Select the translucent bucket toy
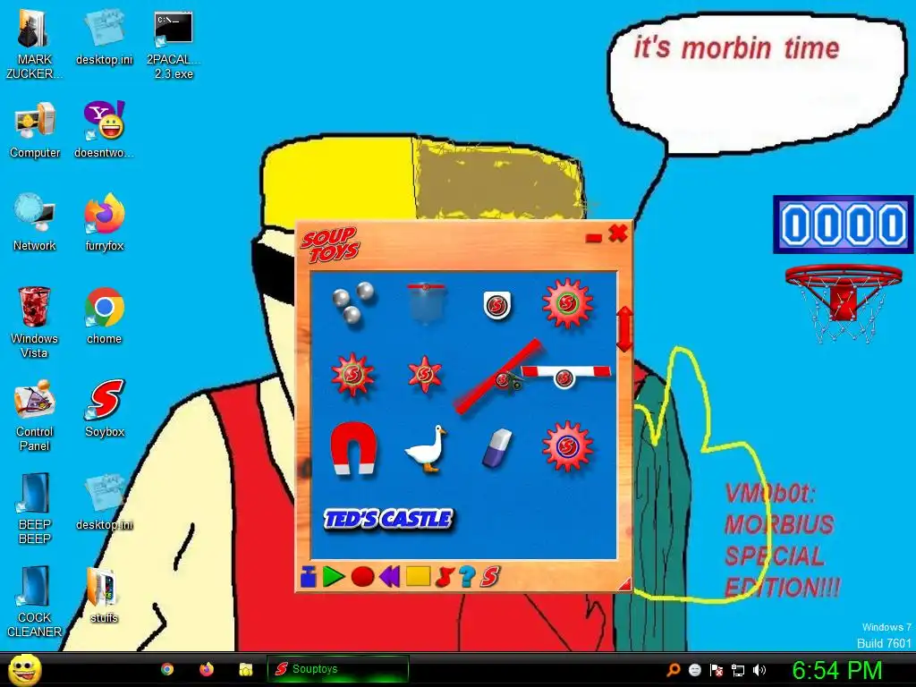The image size is (916, 687). coord(426,303)
